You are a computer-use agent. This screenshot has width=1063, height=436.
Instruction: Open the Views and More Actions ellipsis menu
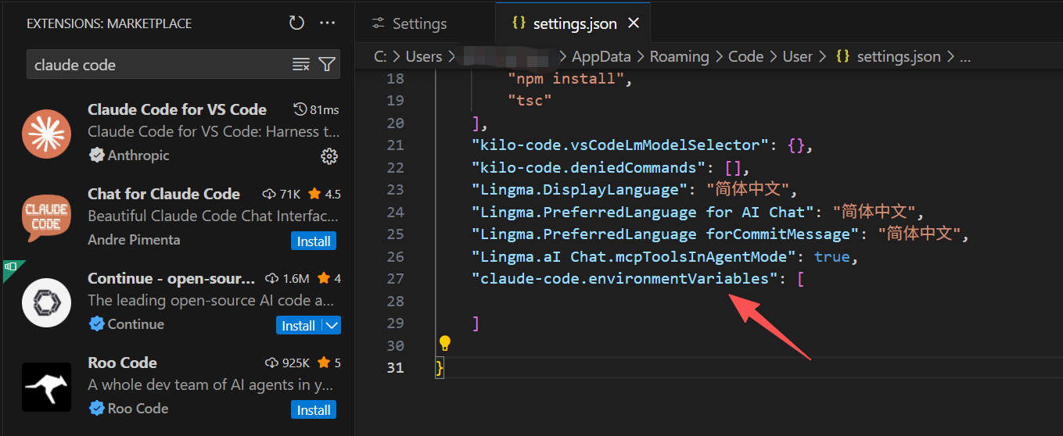pos(328,23)
